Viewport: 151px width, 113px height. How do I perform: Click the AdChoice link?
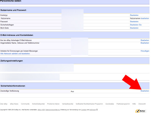pos(92,110)
